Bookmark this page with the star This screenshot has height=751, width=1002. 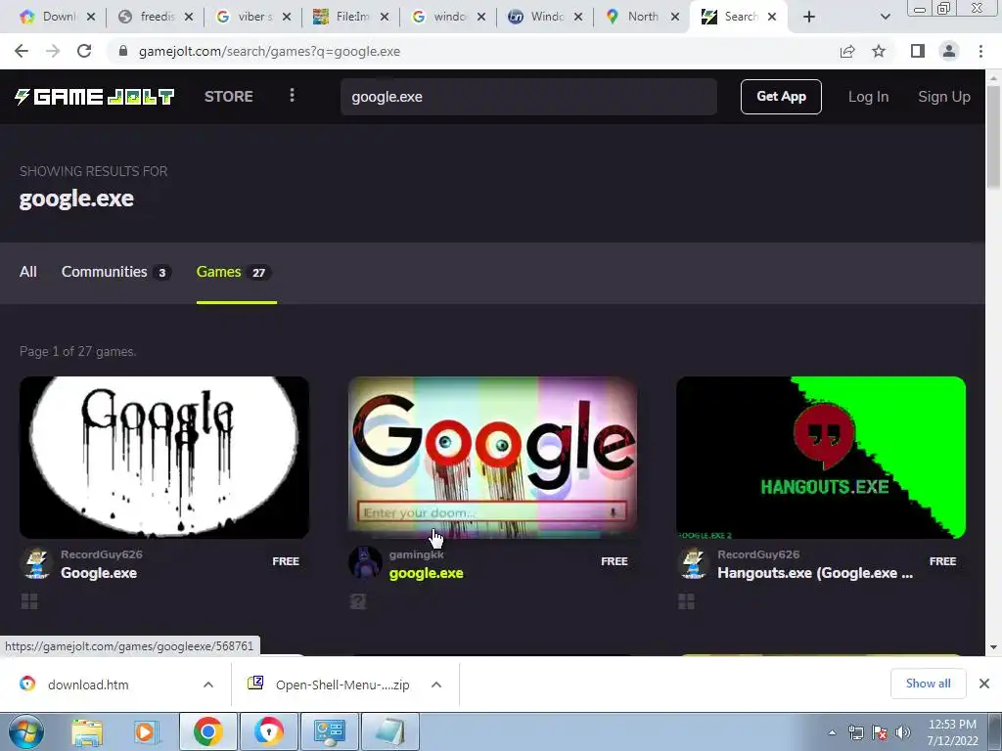(x=879, y=51)
